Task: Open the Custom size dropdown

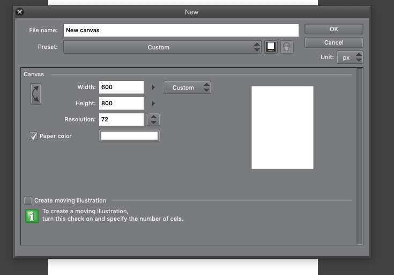Action: (187, 88)
